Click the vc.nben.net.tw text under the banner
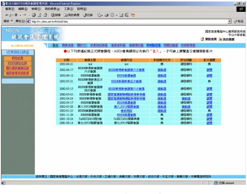Screen dimensions: 247x194 (22, 46)
